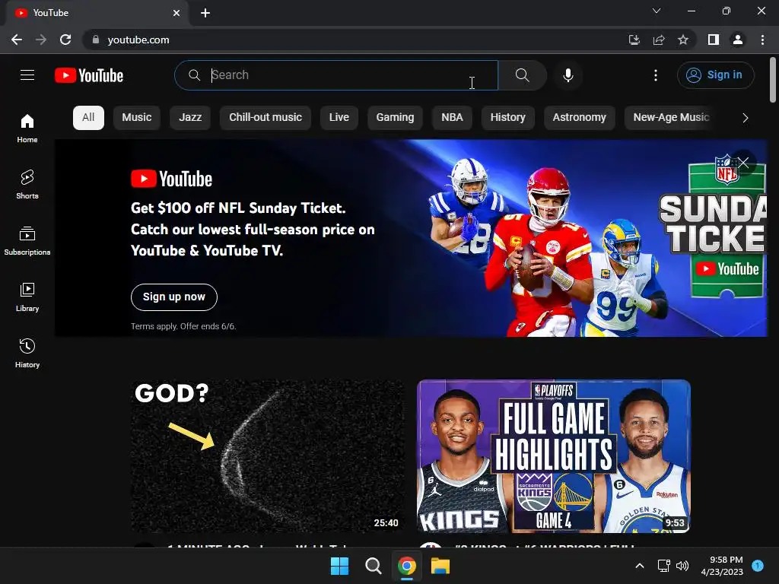Open Windows taskbar search

[373, 566]
